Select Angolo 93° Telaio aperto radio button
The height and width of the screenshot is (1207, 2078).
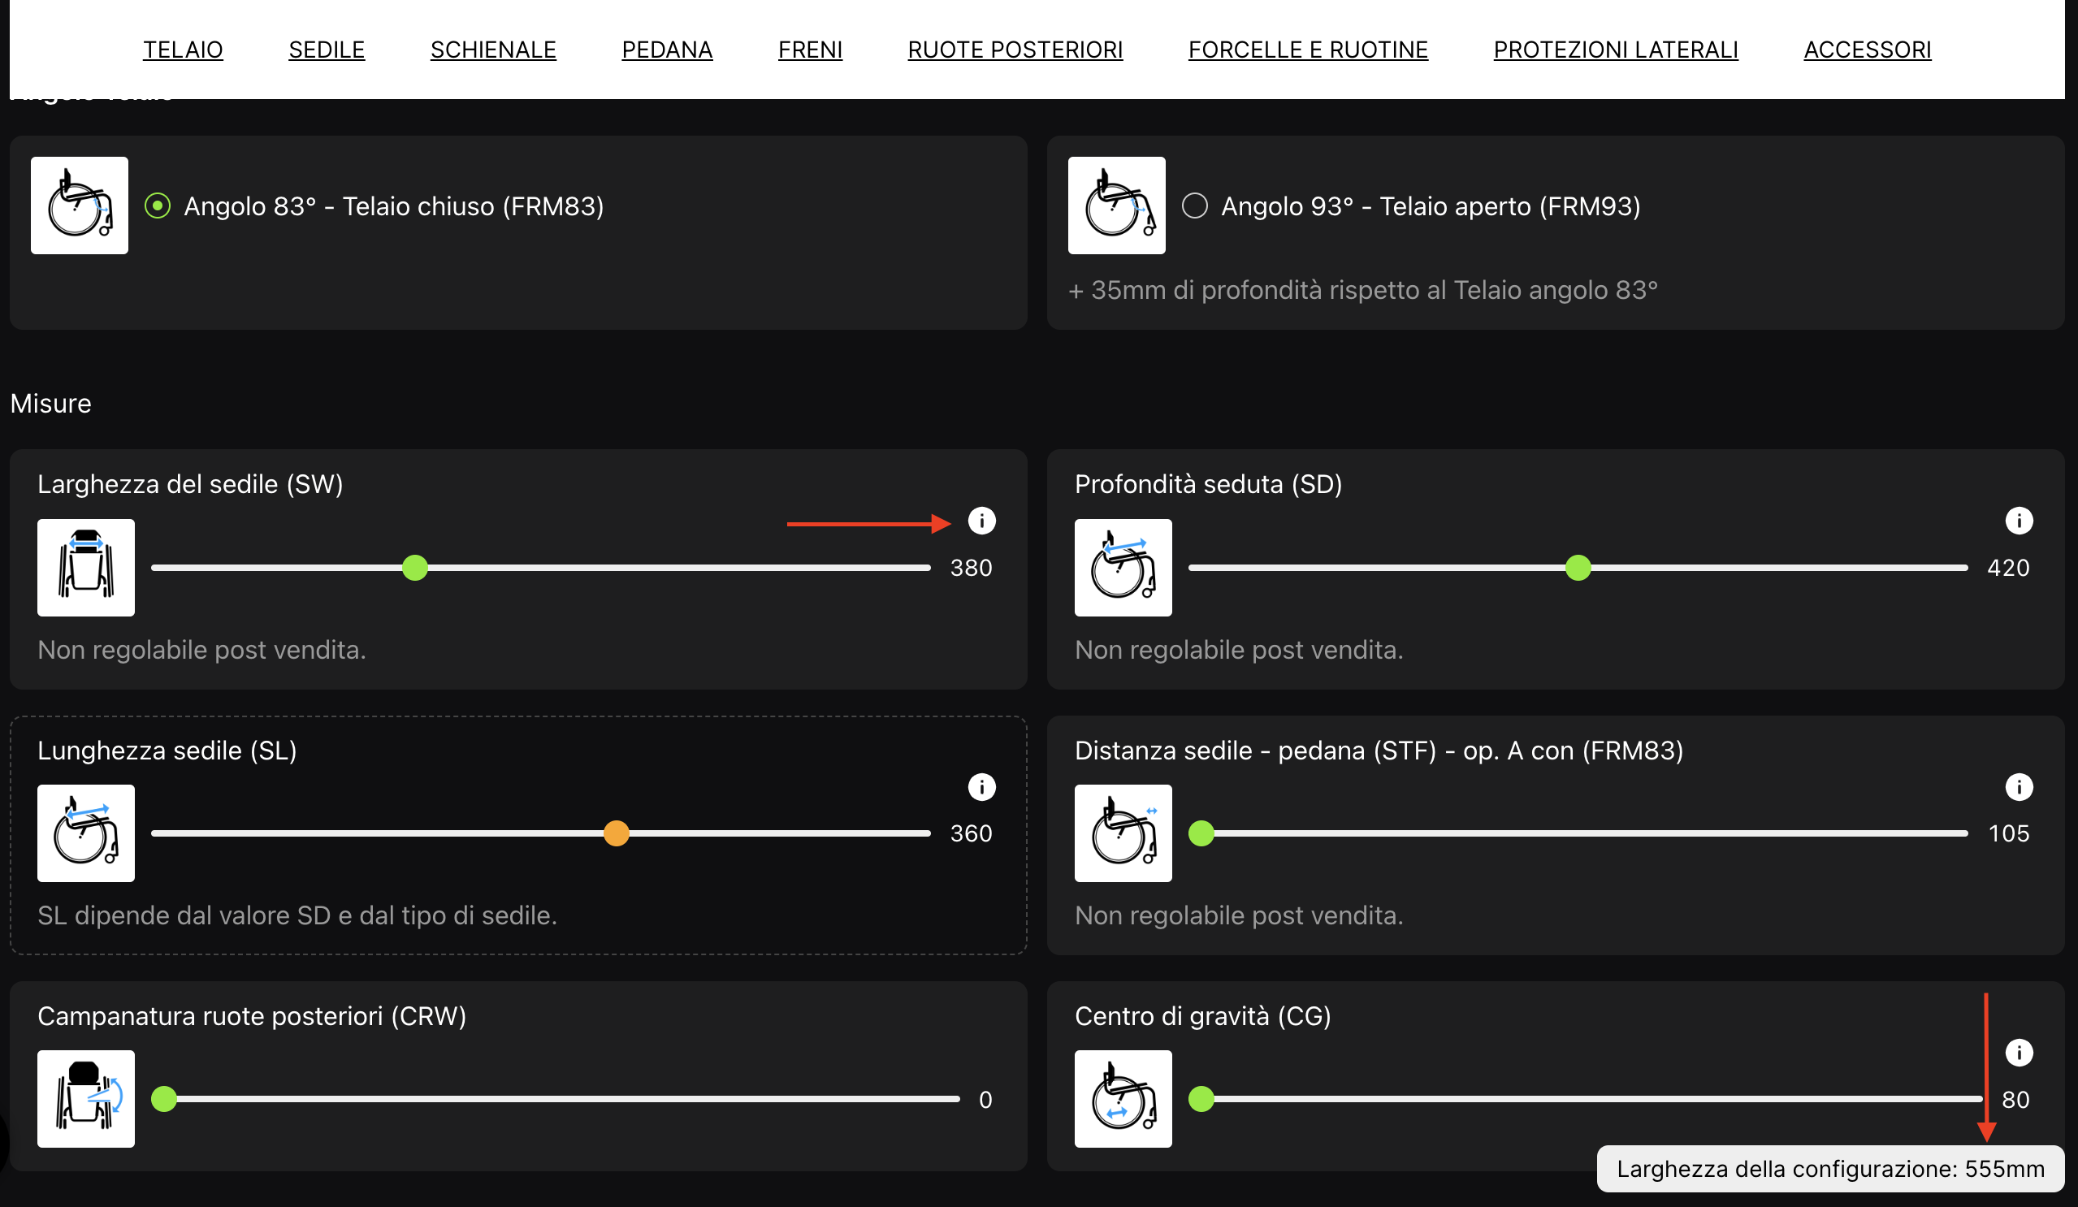coord(1194,205)
